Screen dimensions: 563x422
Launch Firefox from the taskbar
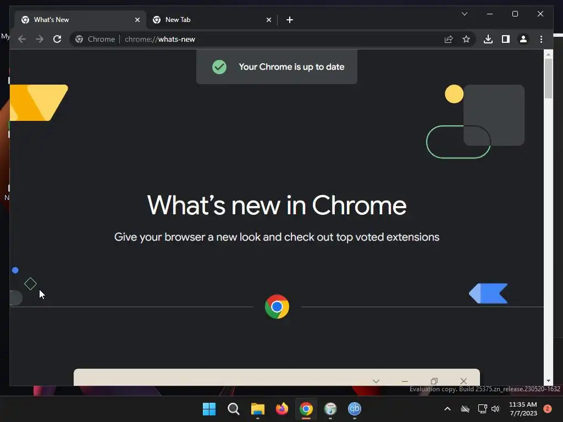282,409
